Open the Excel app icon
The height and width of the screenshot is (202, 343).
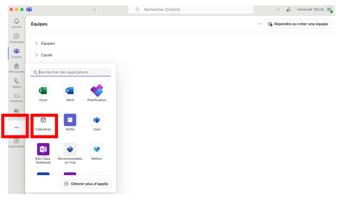pos(43,91)
